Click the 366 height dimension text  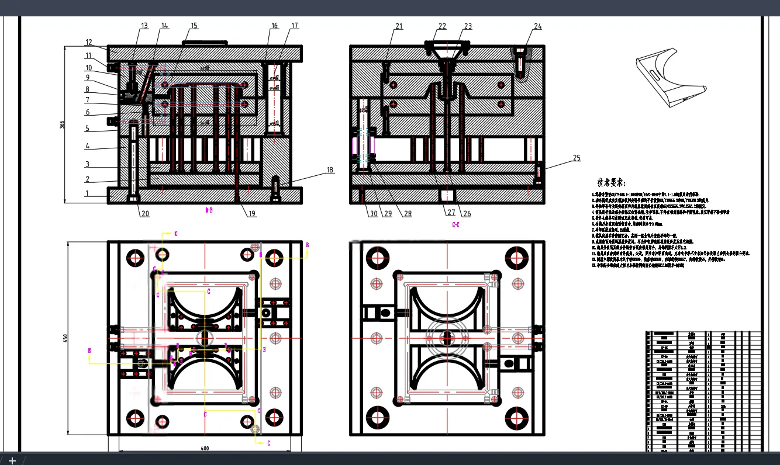[x=61, y=125]
